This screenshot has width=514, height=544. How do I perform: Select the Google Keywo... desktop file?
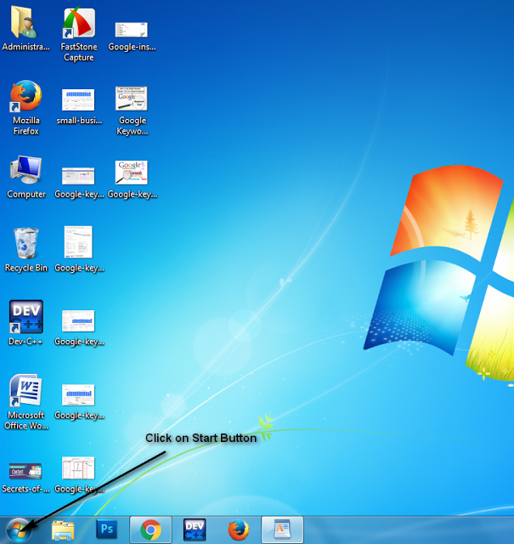[133, 111]
